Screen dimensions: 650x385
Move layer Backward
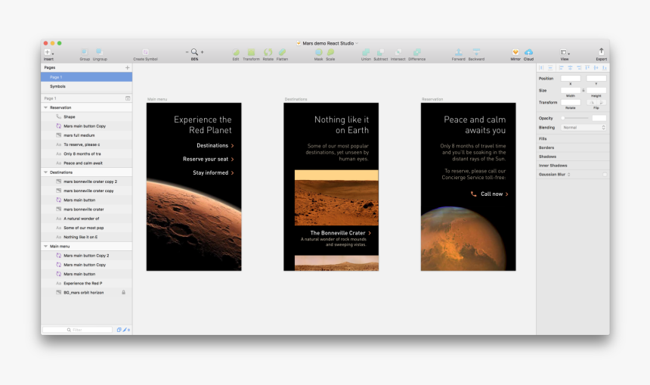[476, 52]
